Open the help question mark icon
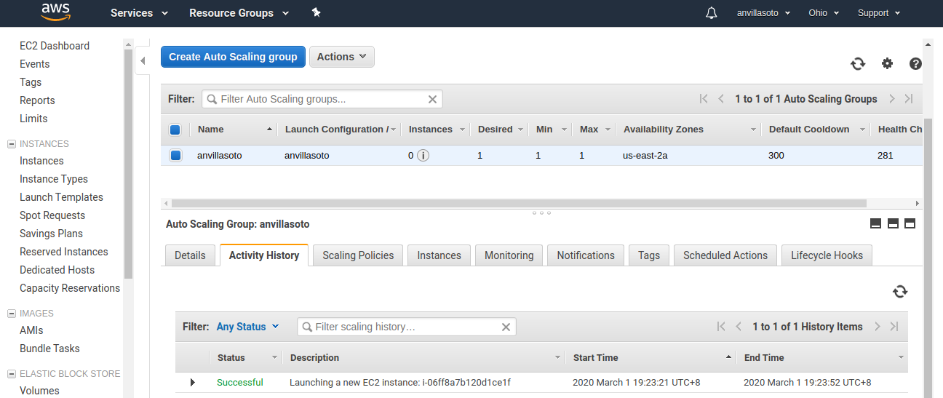 click(x=915, y=63)
